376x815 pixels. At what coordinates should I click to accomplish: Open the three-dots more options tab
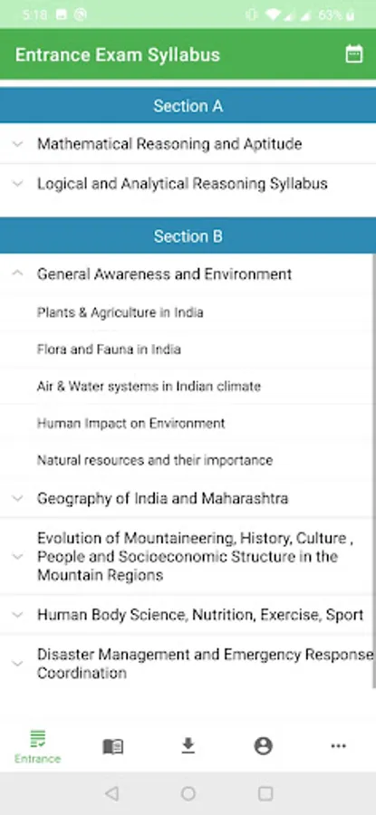pyautogui.click(x=338, y=746)
